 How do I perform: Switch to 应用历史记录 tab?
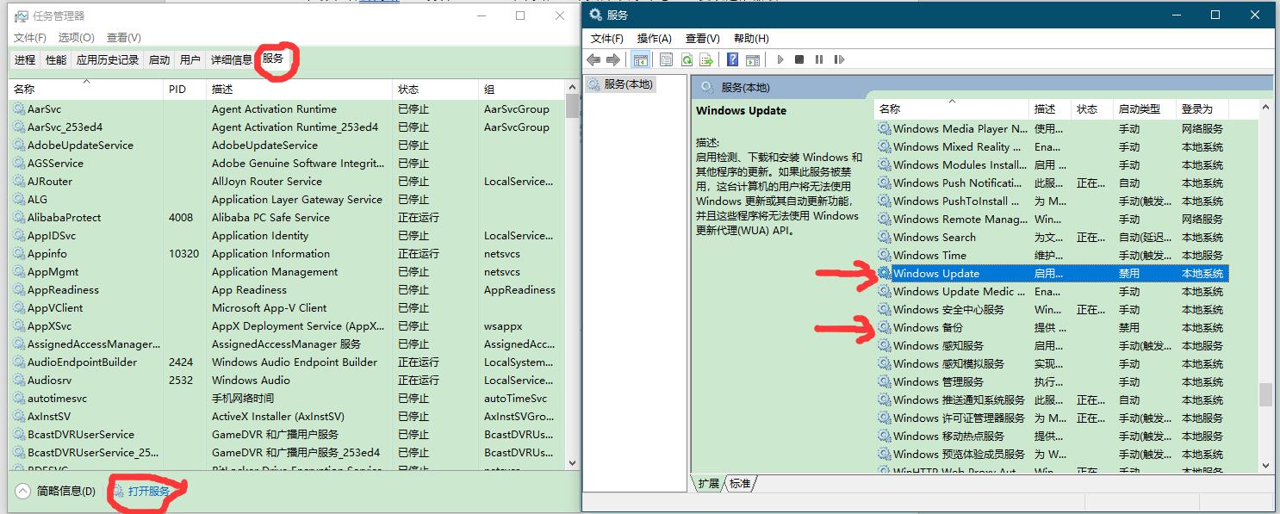pyautogui.click(x=108, y=59)
